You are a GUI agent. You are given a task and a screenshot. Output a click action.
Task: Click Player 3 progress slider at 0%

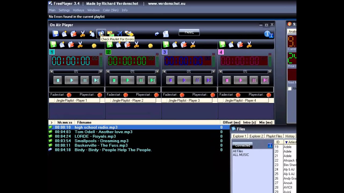pyautogui.click(x=189, y=72)
